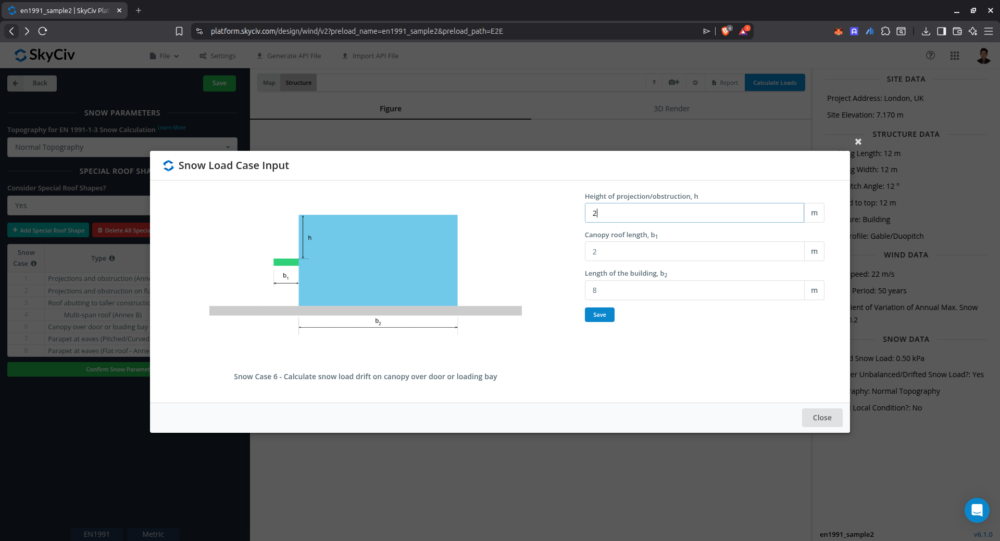Screen dimensions: 1000x541
Task: Open a new browser tab
Action: point(139,10)
